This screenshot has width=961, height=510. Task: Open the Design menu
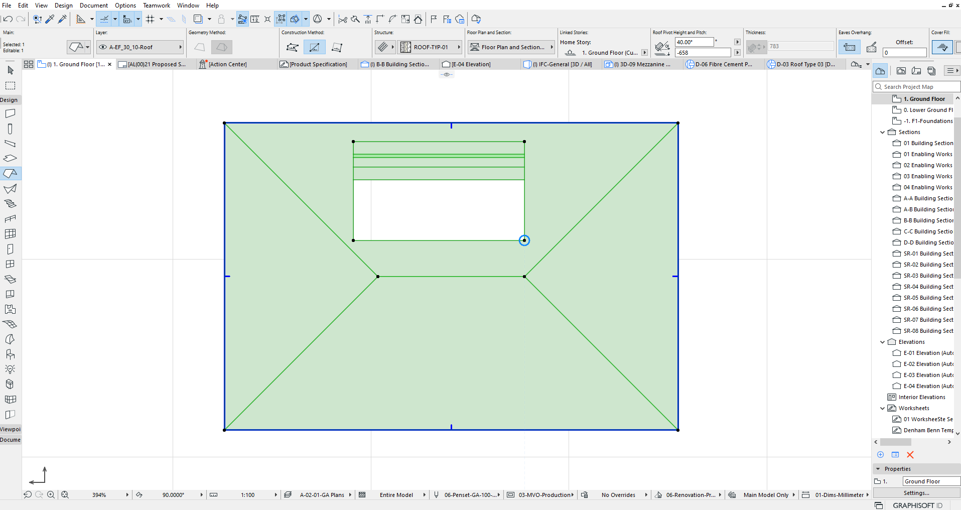tap(63, 5)
